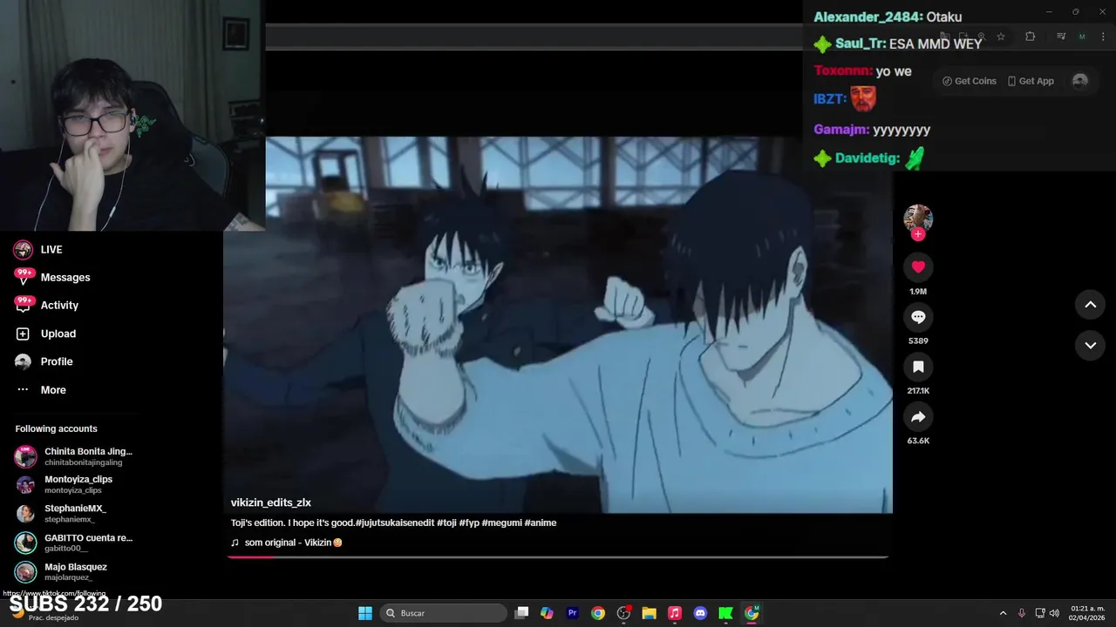
Task: Click the #jujutsukaisenedit hashtag
Action: pos(395,522)
